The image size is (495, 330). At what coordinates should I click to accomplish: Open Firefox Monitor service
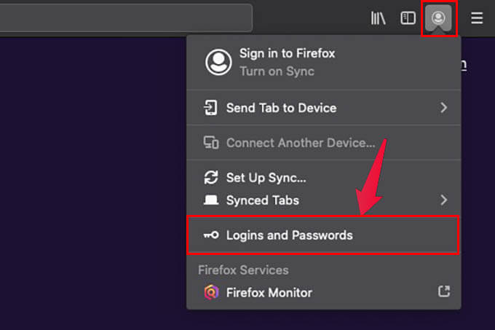click(269, 292)
